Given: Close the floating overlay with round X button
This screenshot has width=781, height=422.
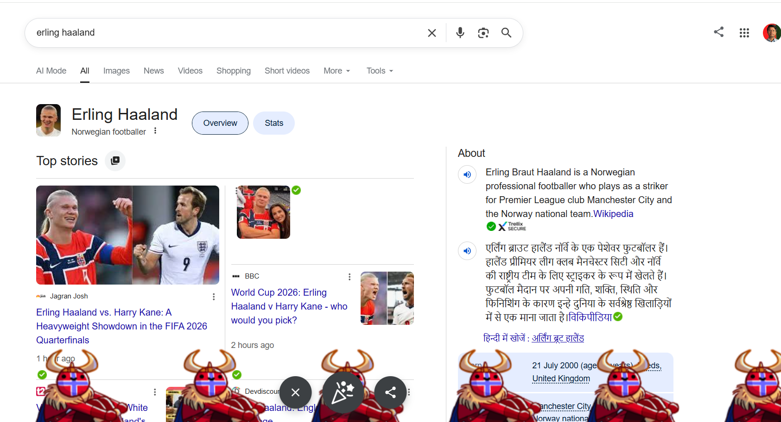Looking at the screenshot, I should (295, 392).
